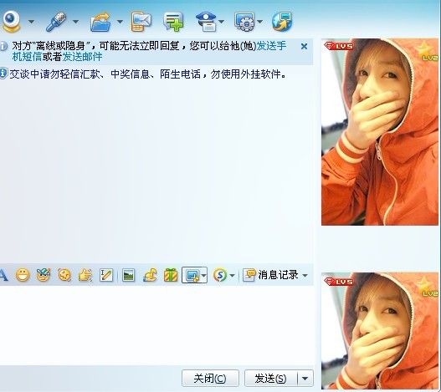Image resolution: width=441 pixels, height=392 pixels.
Task: Start voice chat with microphone icon
Action: [56, 22]
